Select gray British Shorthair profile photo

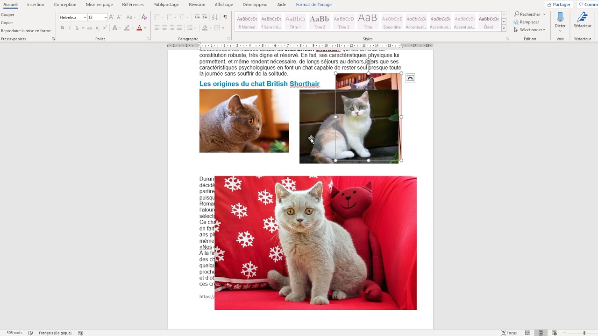click(x=244, y=121)
